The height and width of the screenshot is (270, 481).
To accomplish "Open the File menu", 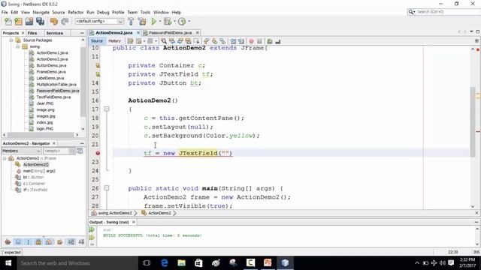I will tap(5, 12).
